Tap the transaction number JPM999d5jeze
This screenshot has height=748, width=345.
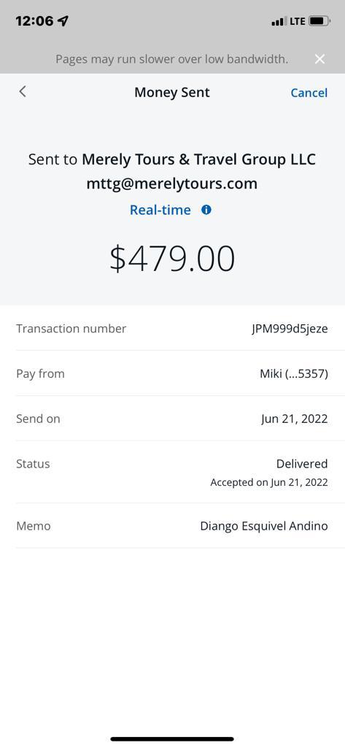click(x=290, y=329)
